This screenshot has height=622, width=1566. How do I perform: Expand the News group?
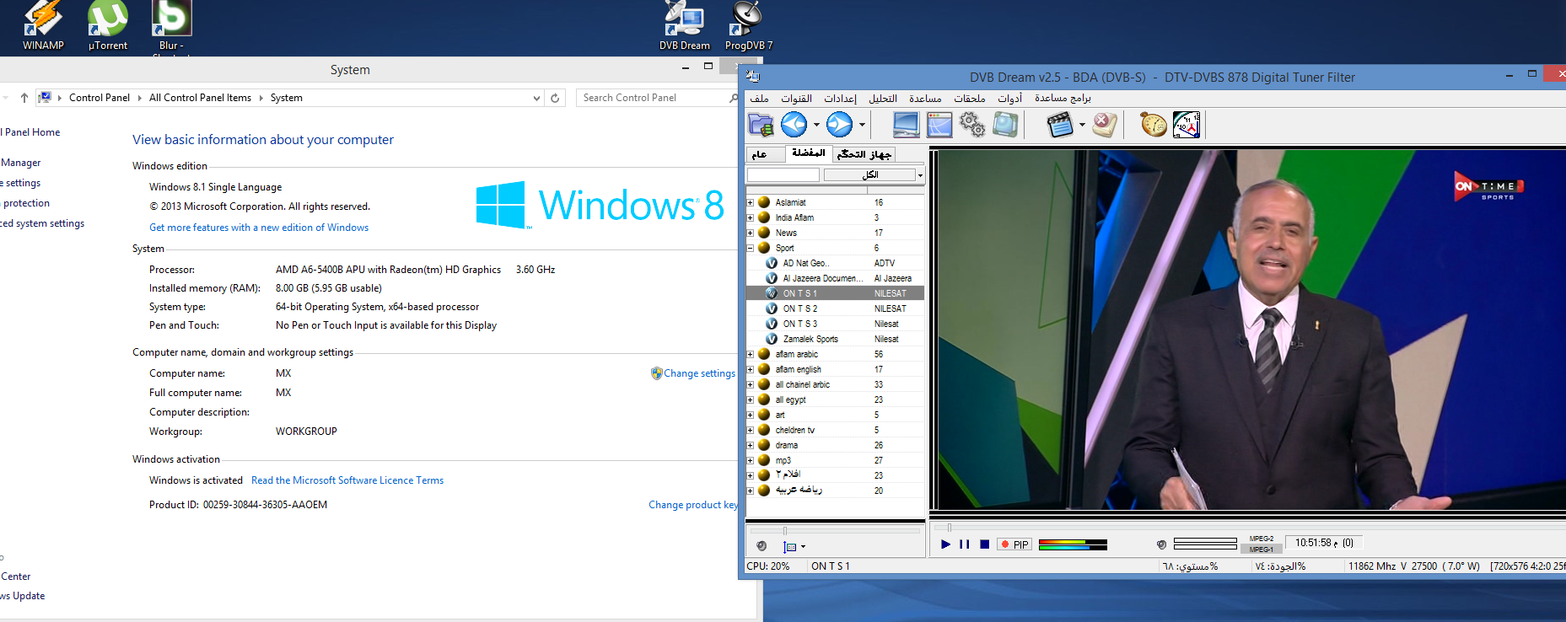click(750, 233)
